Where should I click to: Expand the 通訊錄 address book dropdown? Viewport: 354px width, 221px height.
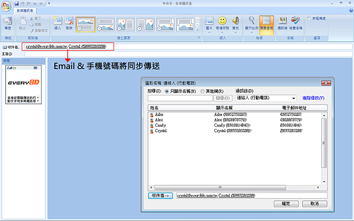tap(293, 98)
